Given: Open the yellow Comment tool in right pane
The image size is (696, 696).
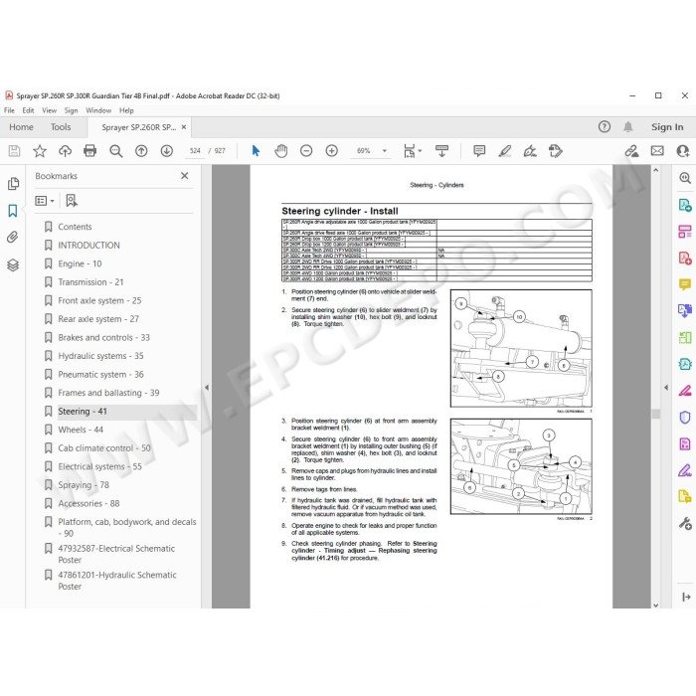Looking at the screenshot, I should point(685,284).
